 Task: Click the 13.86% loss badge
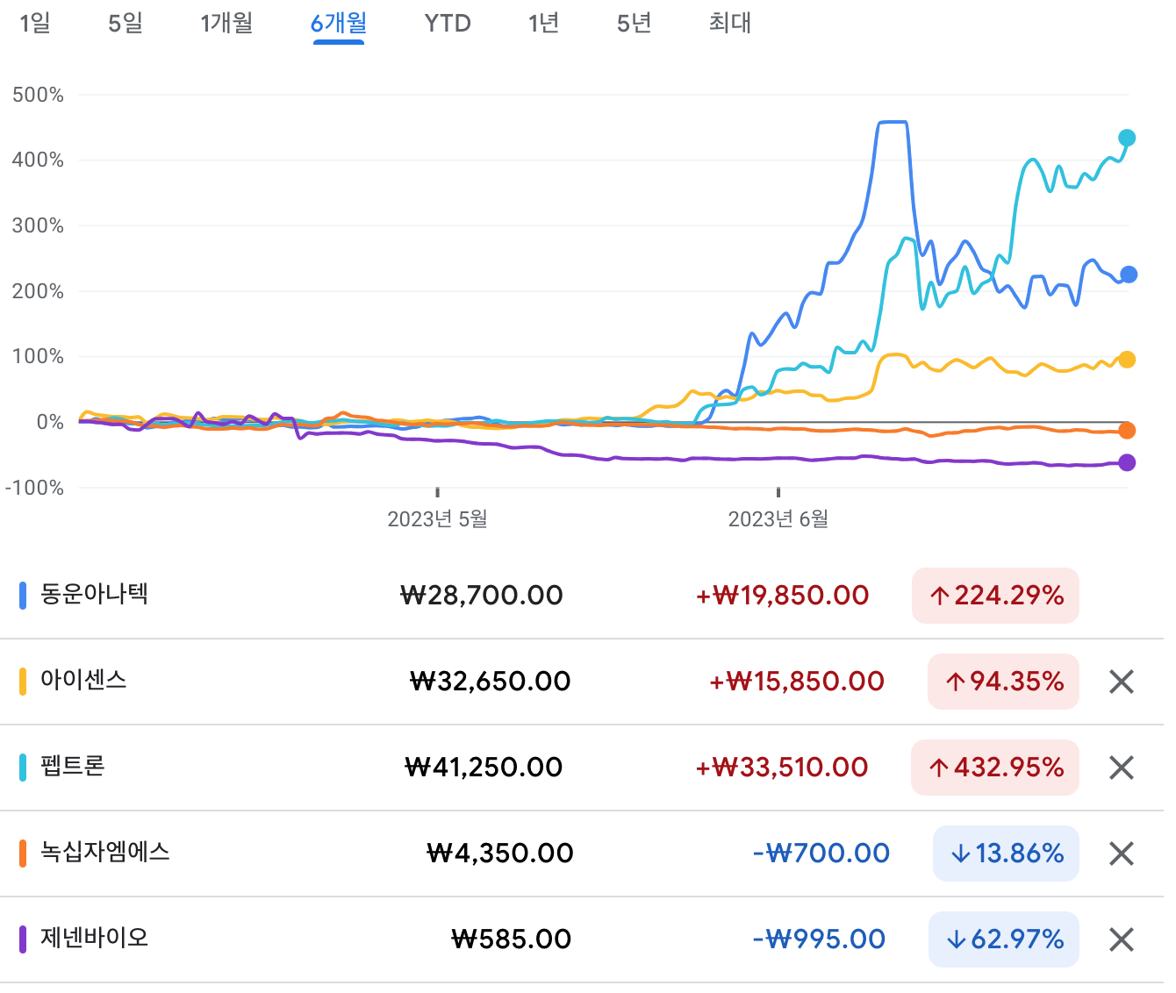point(1006,854)
